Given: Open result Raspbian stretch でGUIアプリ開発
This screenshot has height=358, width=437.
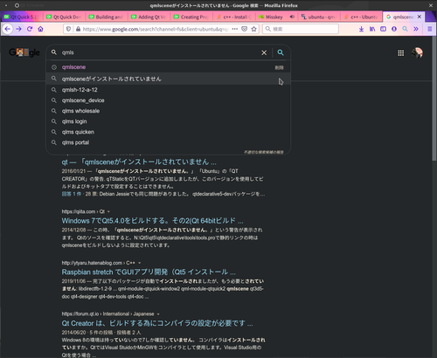Looking at the screenshot, I should [149, 272].
